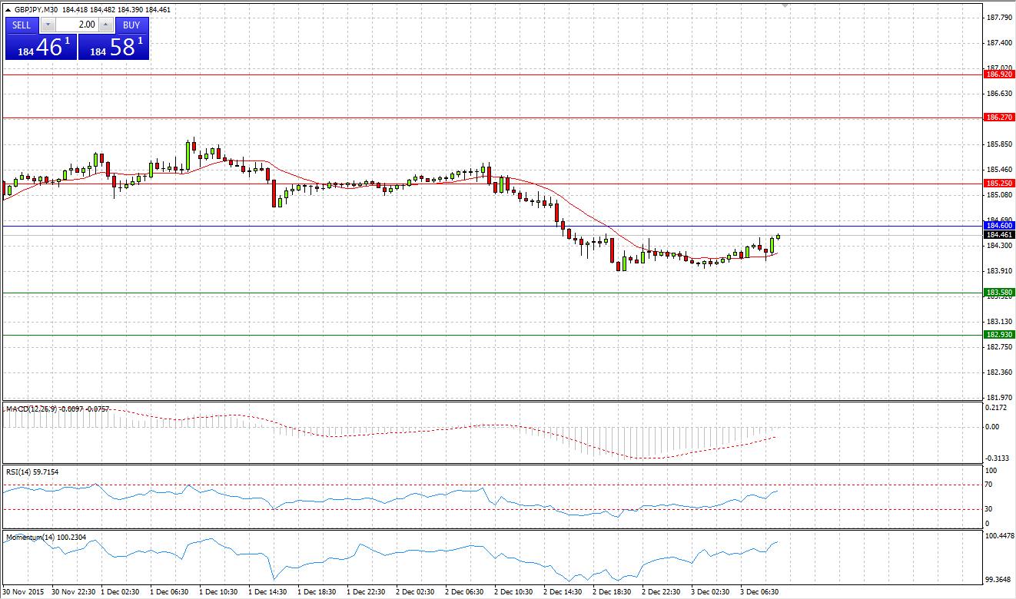Click the 1 Dec 10:30 time axis label

pyautogui.click(x=218, y=593)
